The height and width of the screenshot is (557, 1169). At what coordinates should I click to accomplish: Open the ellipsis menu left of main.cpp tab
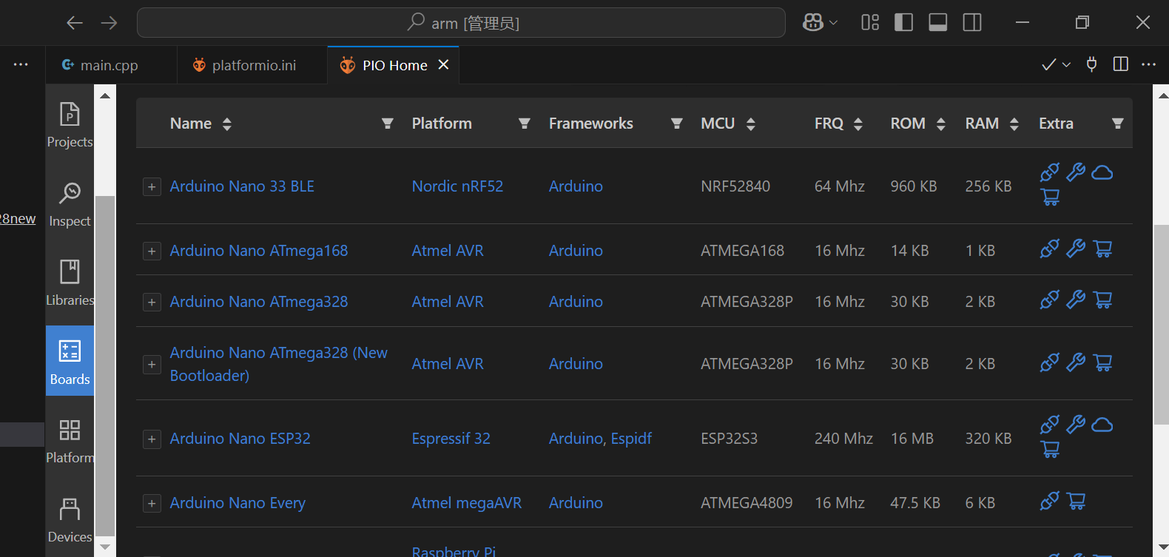click(x=21, y=64)
